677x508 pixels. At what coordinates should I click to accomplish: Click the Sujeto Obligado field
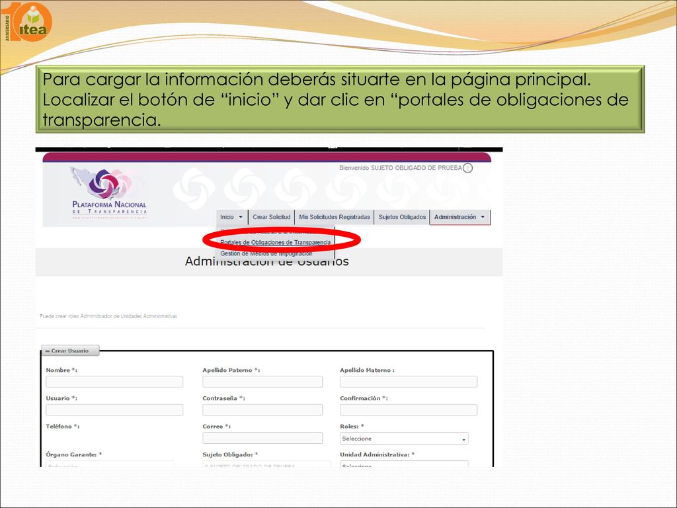(x=266, y=464)
